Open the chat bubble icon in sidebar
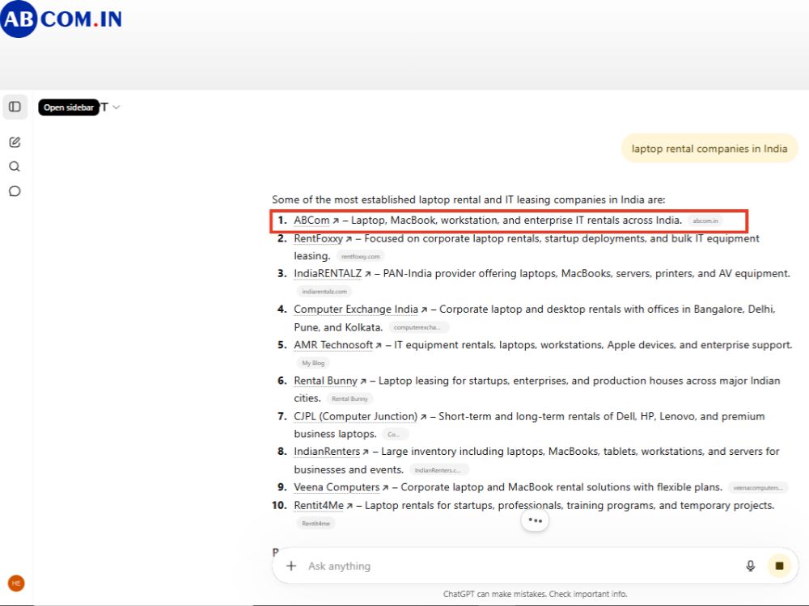Image resolution: width=809 pixels, height=606 pixels. pyautogui.click(x=15, y=191)
